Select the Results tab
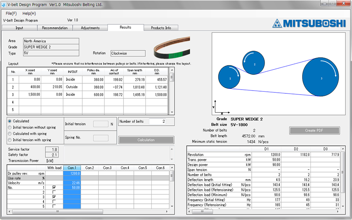 [126, 27]
